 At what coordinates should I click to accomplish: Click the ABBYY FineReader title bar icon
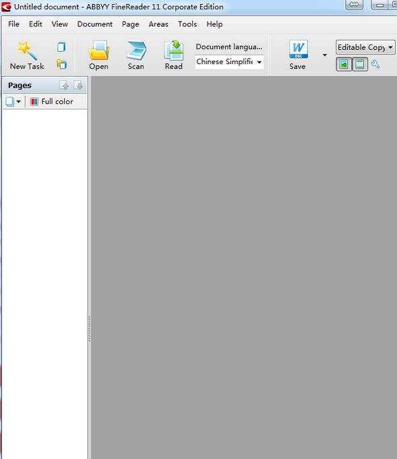pyautogui.click(x=6, y=7)
